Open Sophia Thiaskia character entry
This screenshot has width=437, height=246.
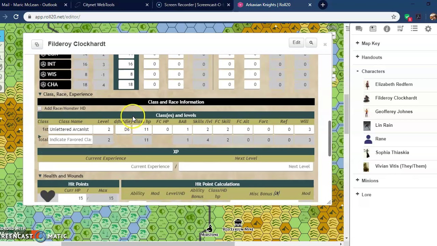pos(392,153)
